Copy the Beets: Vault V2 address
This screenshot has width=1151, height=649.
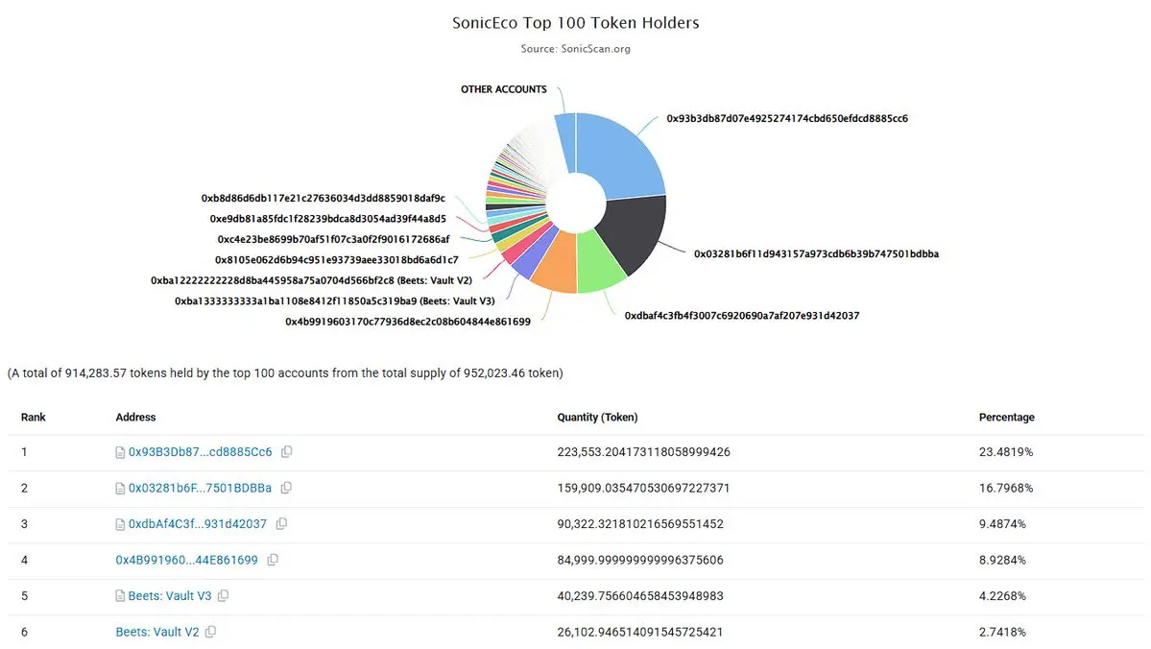[210, 632]
